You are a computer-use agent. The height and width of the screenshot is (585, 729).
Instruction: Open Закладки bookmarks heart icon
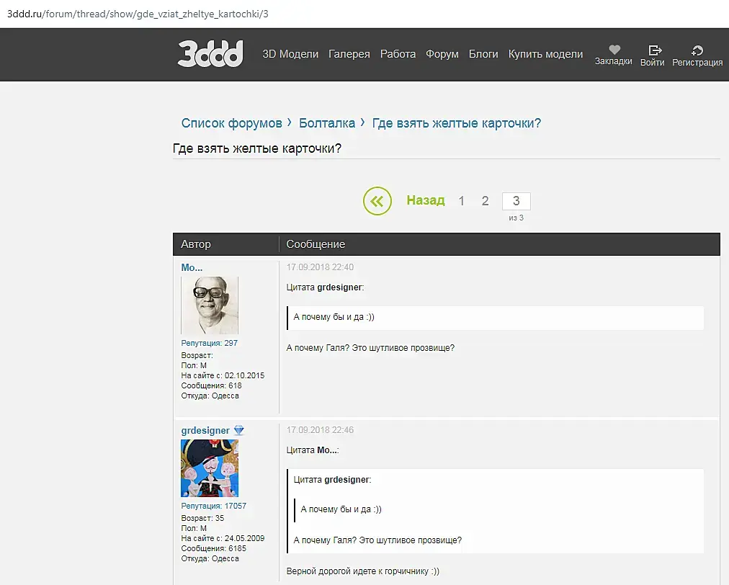click(614, 50)
